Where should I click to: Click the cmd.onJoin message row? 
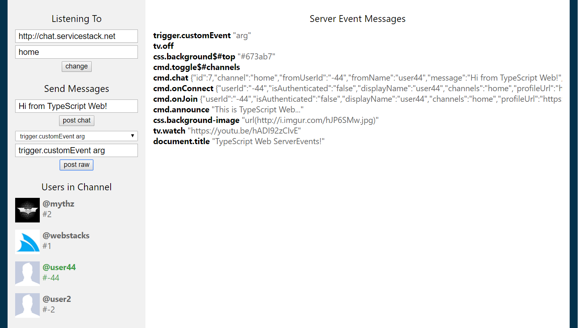pos(358,99)
